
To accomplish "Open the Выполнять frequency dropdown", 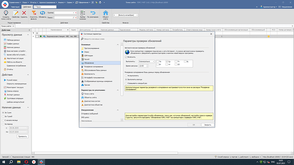I will 147,61.
